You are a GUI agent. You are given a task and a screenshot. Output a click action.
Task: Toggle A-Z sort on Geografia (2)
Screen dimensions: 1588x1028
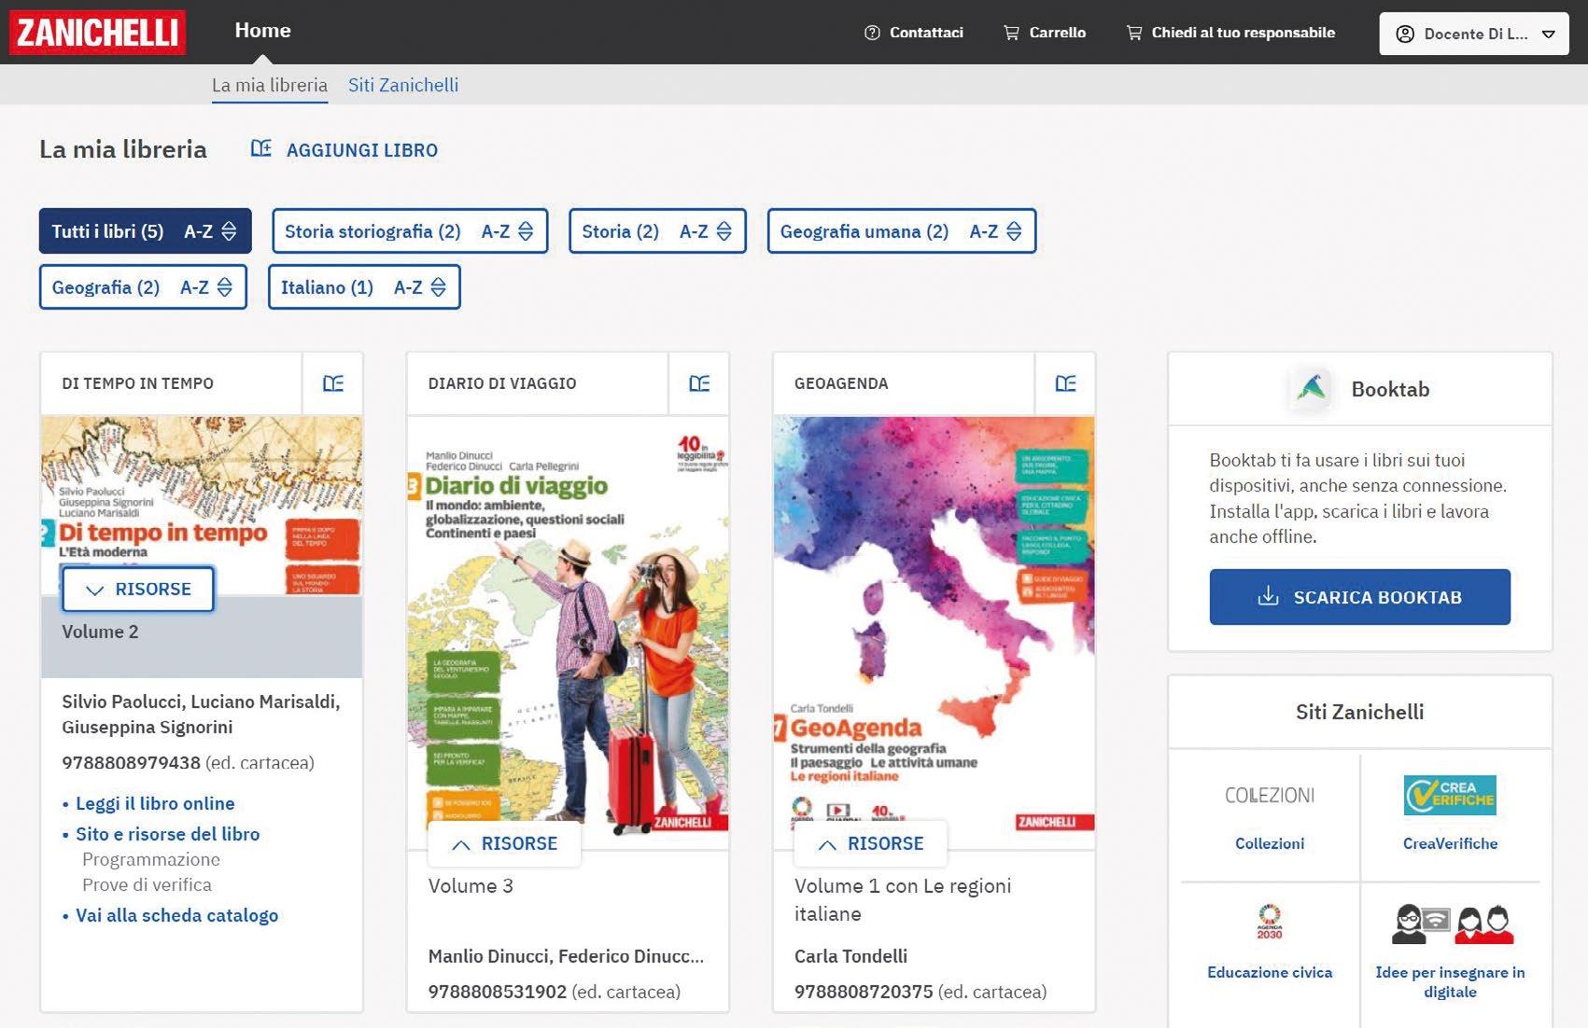(x=206, y=287)
